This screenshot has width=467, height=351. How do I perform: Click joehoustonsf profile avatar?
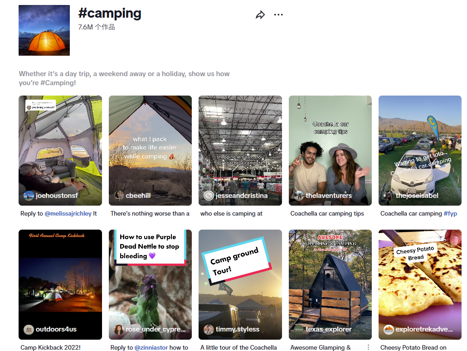(29, 196)
